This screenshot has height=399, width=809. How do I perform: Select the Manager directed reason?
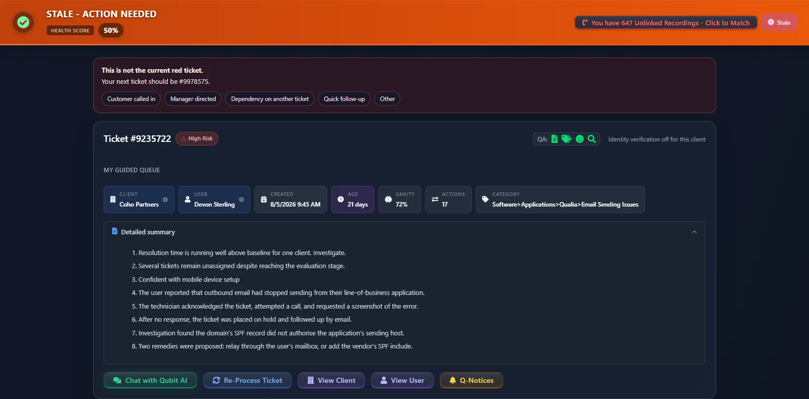(193, 99)
